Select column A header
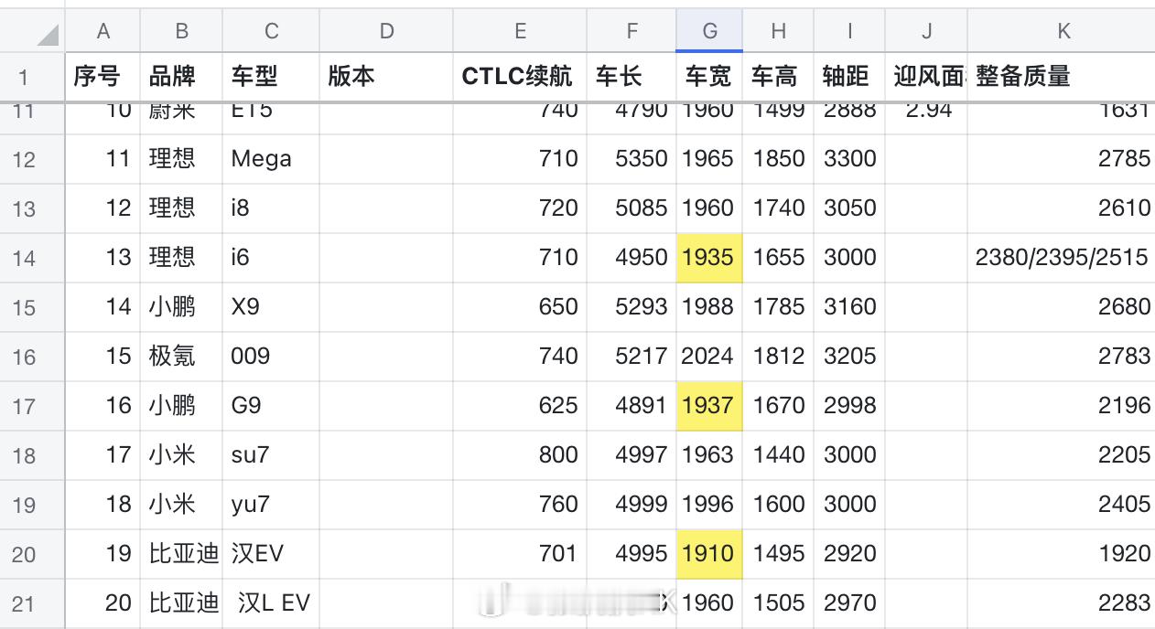This screenshot has height=629, width=1155. click(103, 31)
